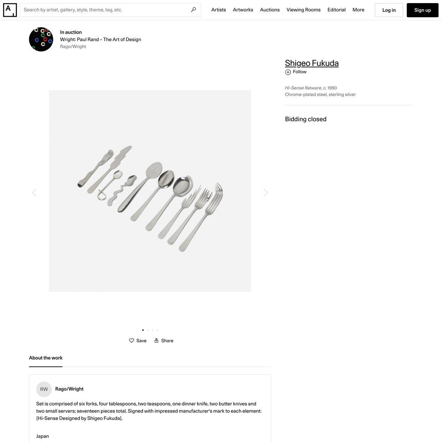Switch to the About the work tab
The height and width of the screenshot is (442, 442).
(46, 358)
